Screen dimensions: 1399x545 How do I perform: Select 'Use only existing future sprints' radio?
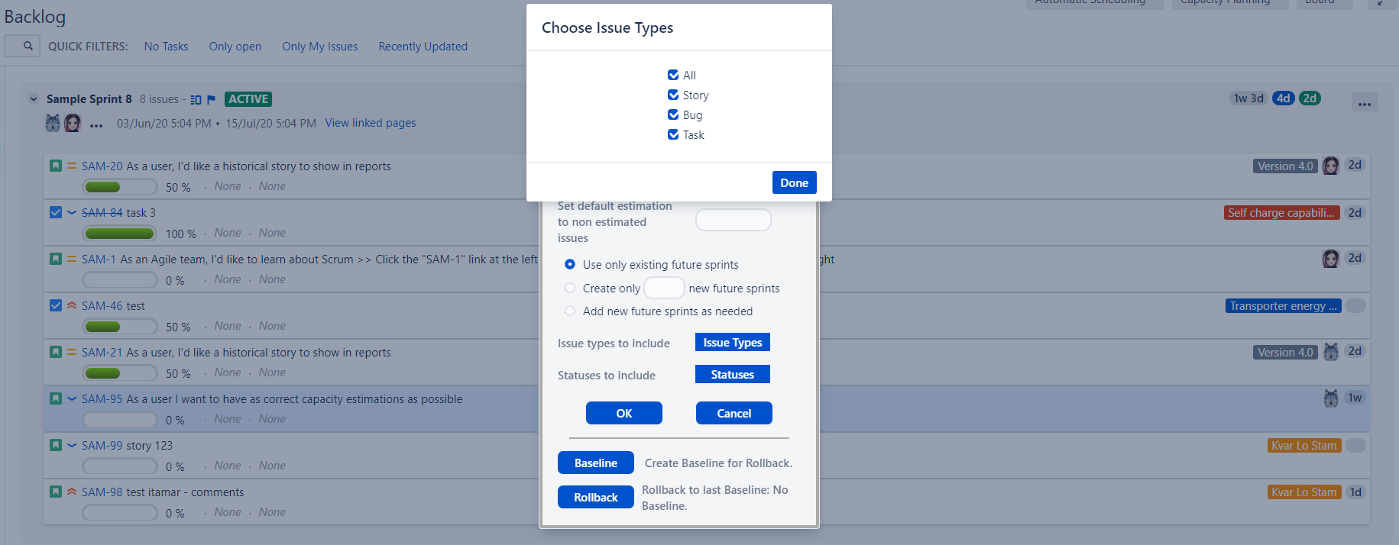point(570,264)
